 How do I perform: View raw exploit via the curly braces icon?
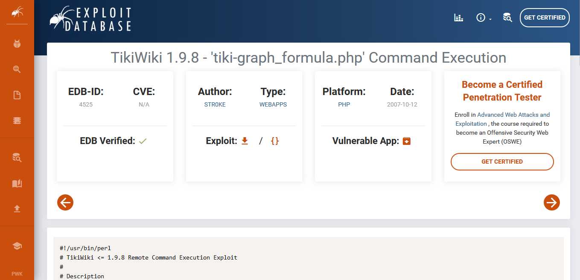[275, 141]
